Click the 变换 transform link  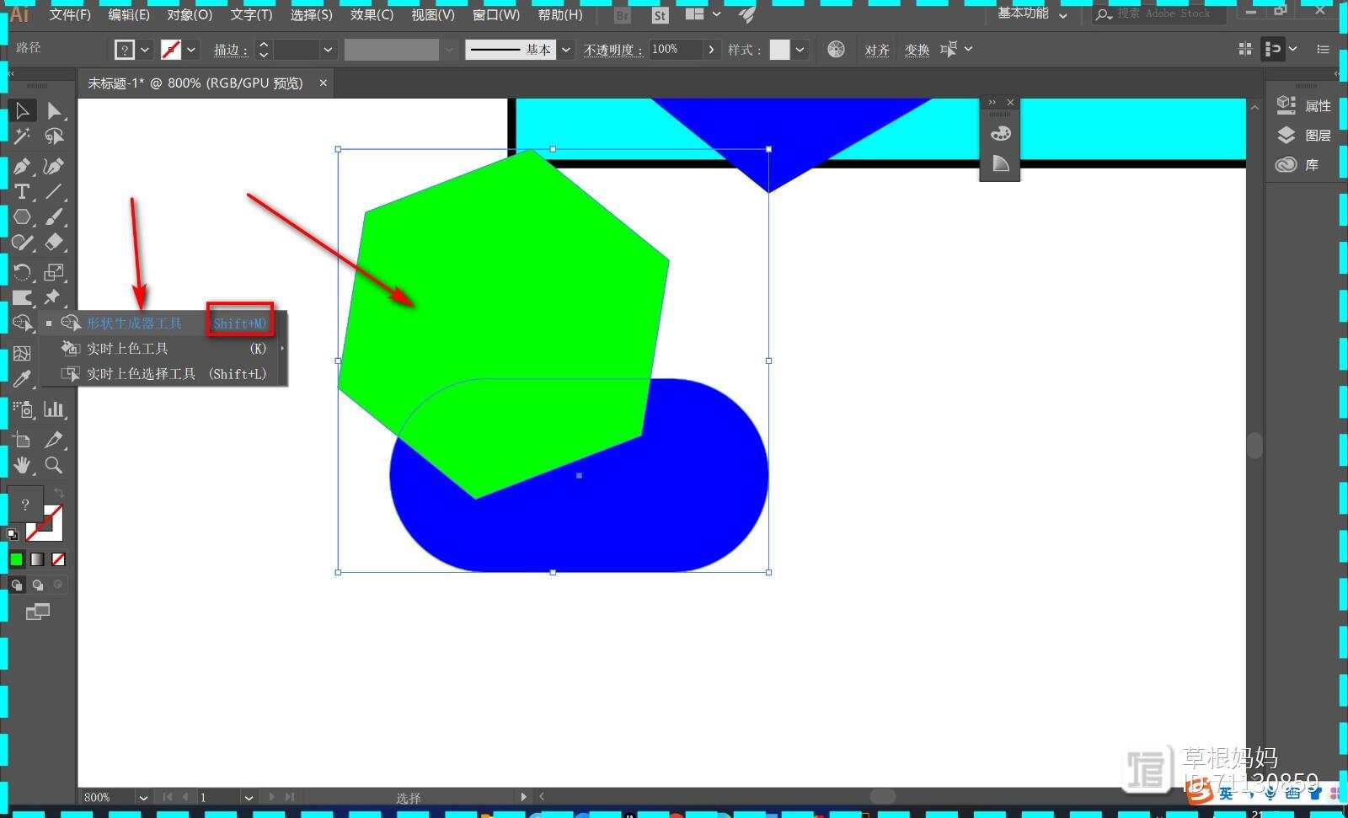tap(917, 50)
